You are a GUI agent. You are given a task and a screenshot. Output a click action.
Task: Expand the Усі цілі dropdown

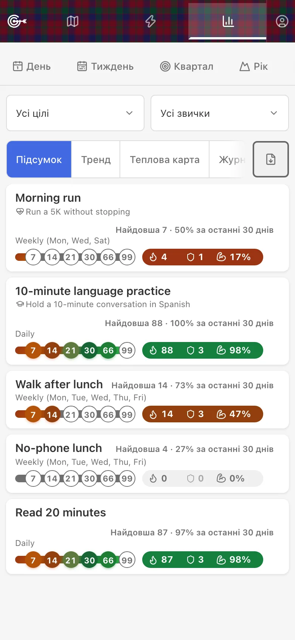[75, 113]
